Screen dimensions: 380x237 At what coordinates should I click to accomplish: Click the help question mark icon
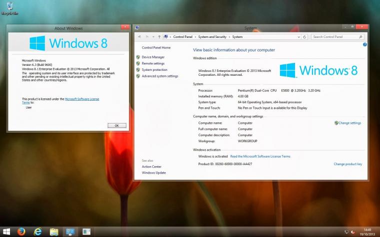tap(364, 44)
